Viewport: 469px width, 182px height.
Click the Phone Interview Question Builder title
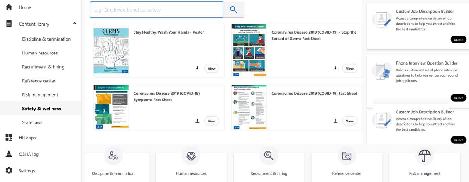click(x=427, y=63)
